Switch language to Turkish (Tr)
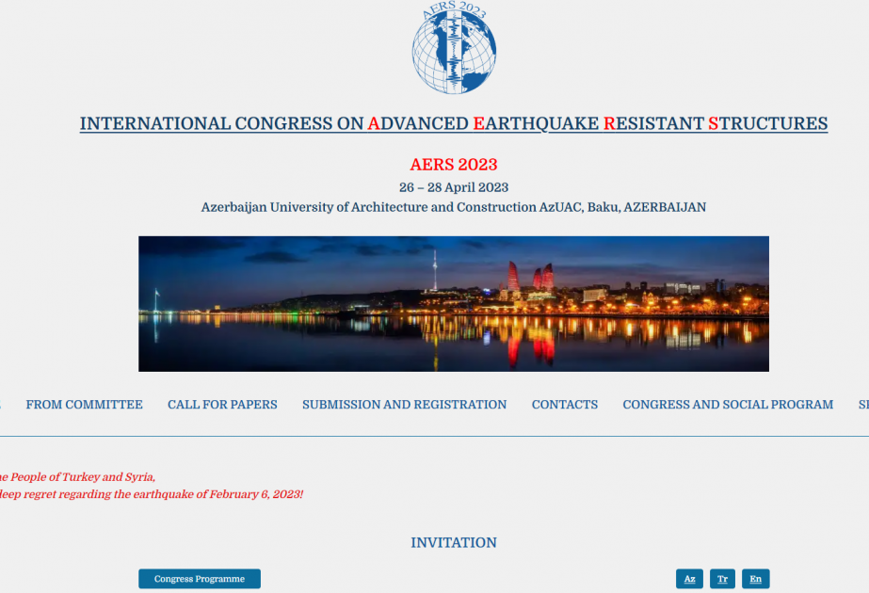Image resolution: width=869 pixels, height=593 pixels. 722,579
